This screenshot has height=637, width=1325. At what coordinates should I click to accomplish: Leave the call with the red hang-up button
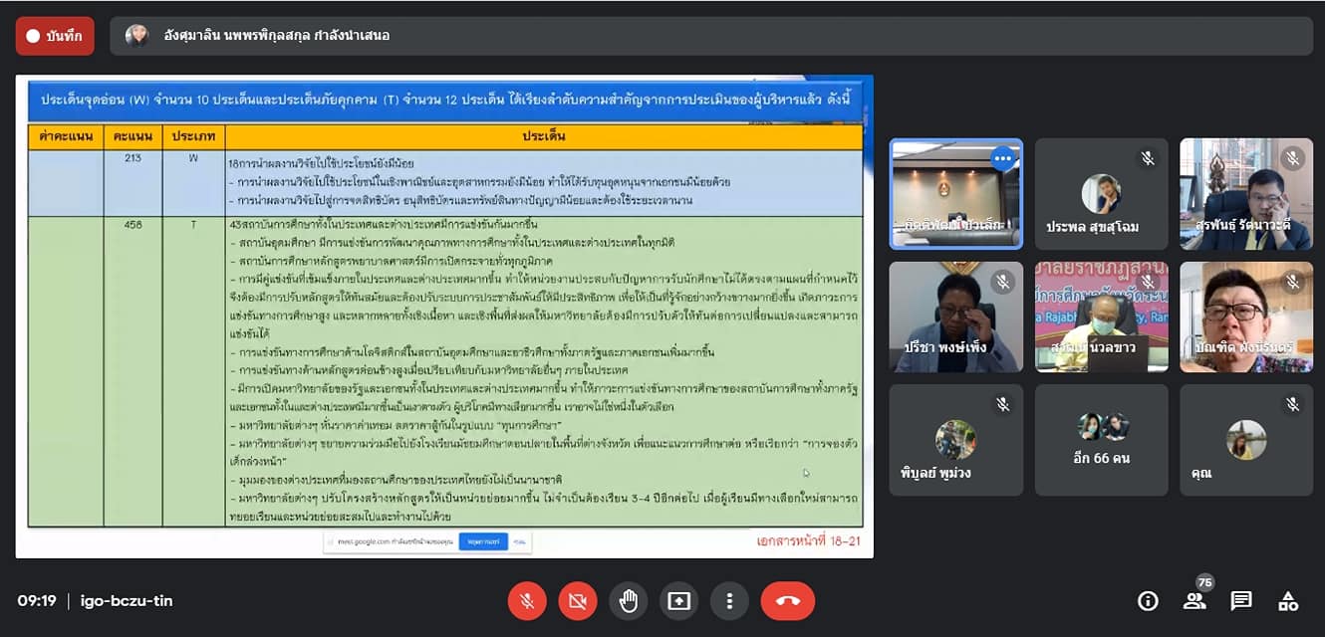tap(787, 601)
